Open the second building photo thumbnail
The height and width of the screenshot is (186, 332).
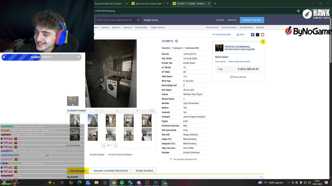93,121
